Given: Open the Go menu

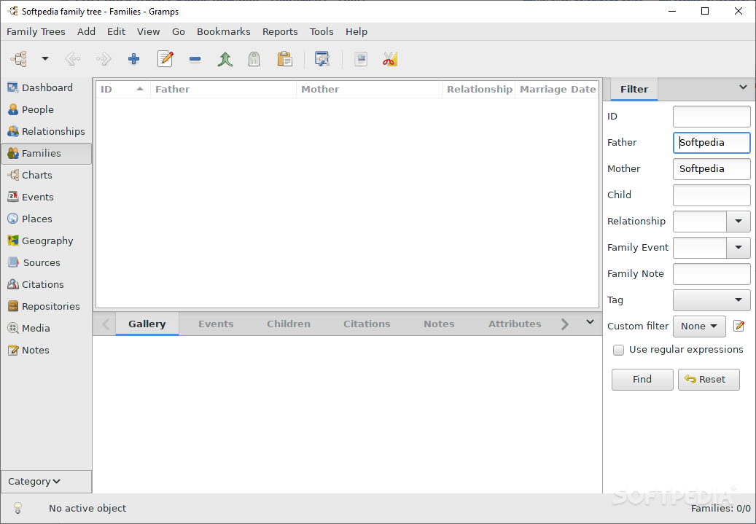Looking at the screenshot, I should coord(179,32).
